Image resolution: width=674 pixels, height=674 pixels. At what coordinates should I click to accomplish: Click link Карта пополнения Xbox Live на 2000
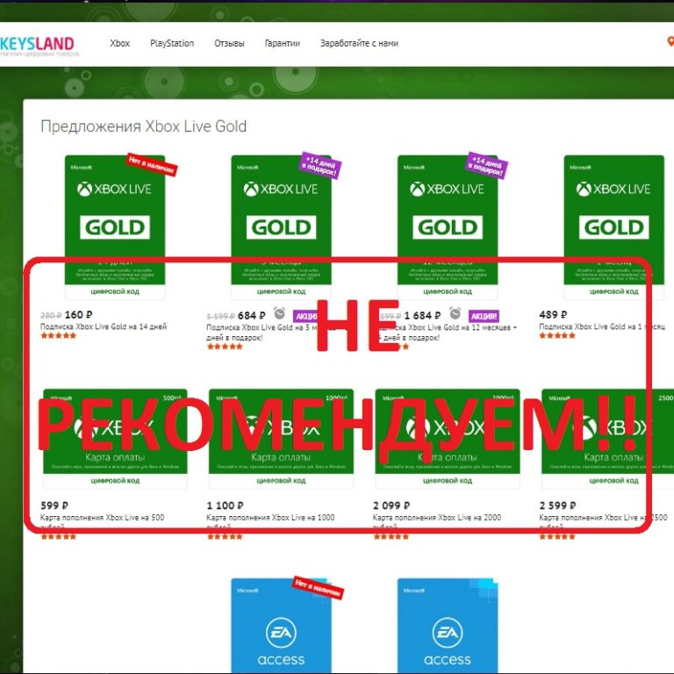pos(437,522)
